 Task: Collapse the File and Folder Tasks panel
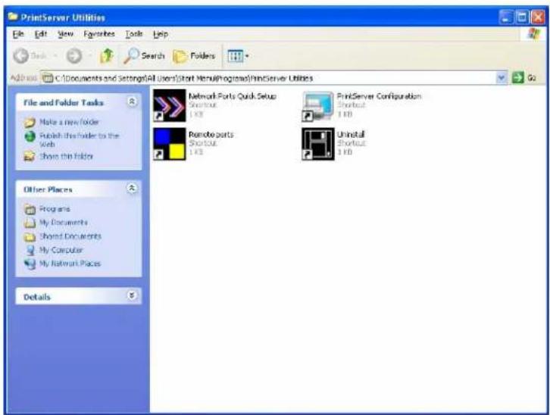click(x=132, y=101)
